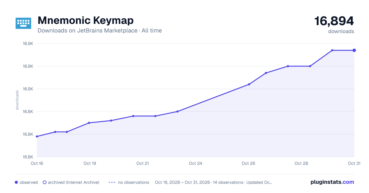
Task: Click the truncated Updated Oc… text
Action: (259, 182)
